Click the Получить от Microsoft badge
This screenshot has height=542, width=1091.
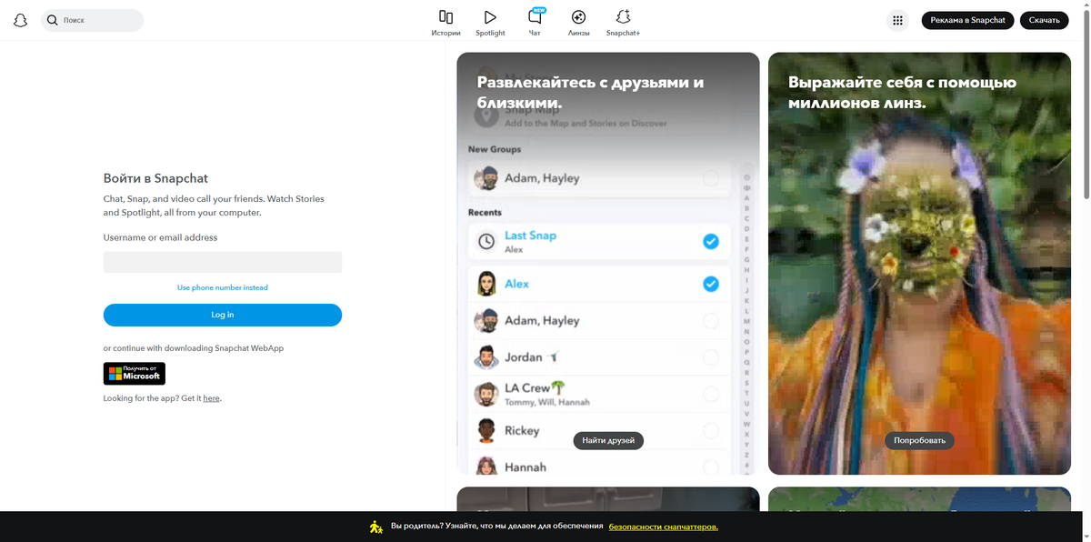[135, 373]
